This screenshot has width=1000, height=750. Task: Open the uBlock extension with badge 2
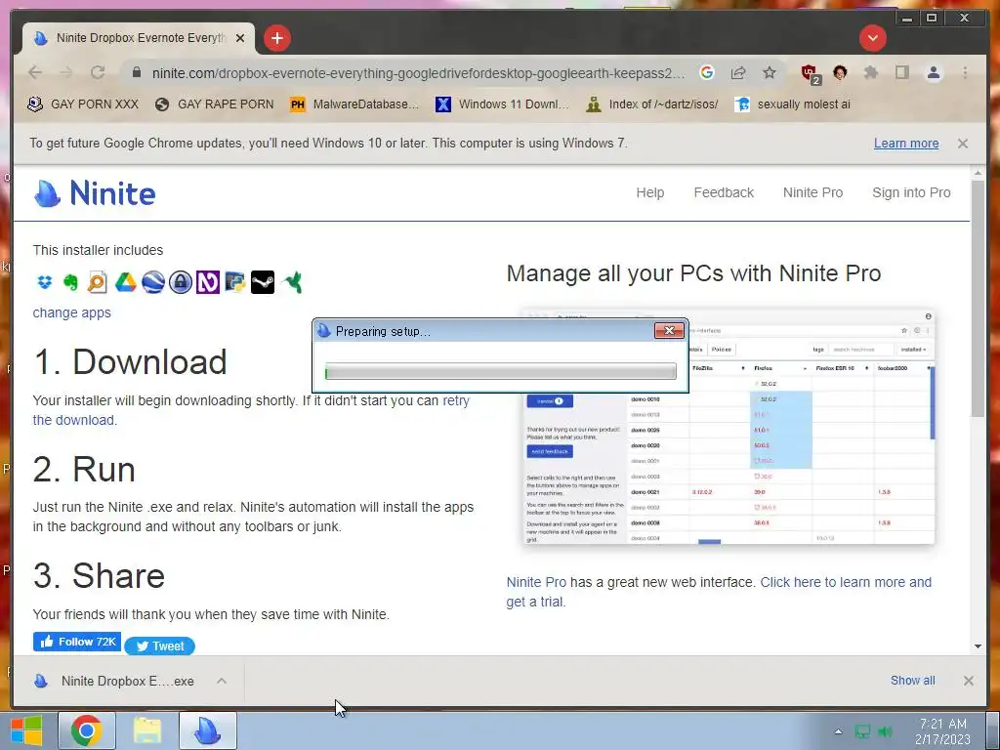point(811,74)
